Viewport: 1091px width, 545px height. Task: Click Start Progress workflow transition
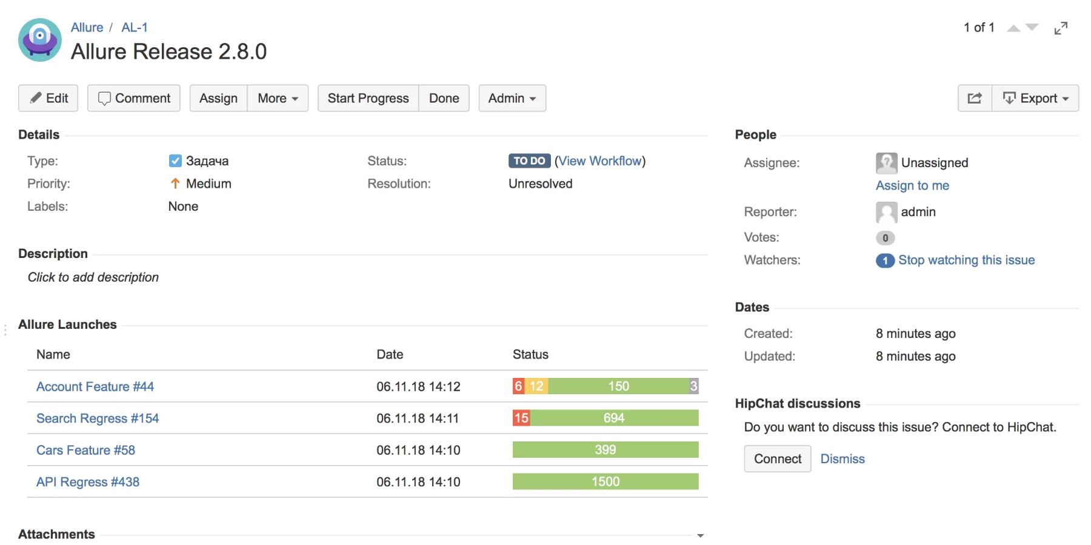pyautogui.click(x=368, y=98)
